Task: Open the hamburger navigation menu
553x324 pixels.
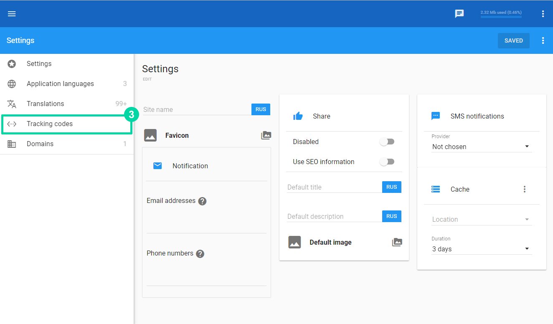Action: click(x=12, y=14)
